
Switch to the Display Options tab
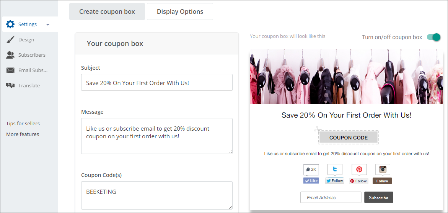coord(180,11)
